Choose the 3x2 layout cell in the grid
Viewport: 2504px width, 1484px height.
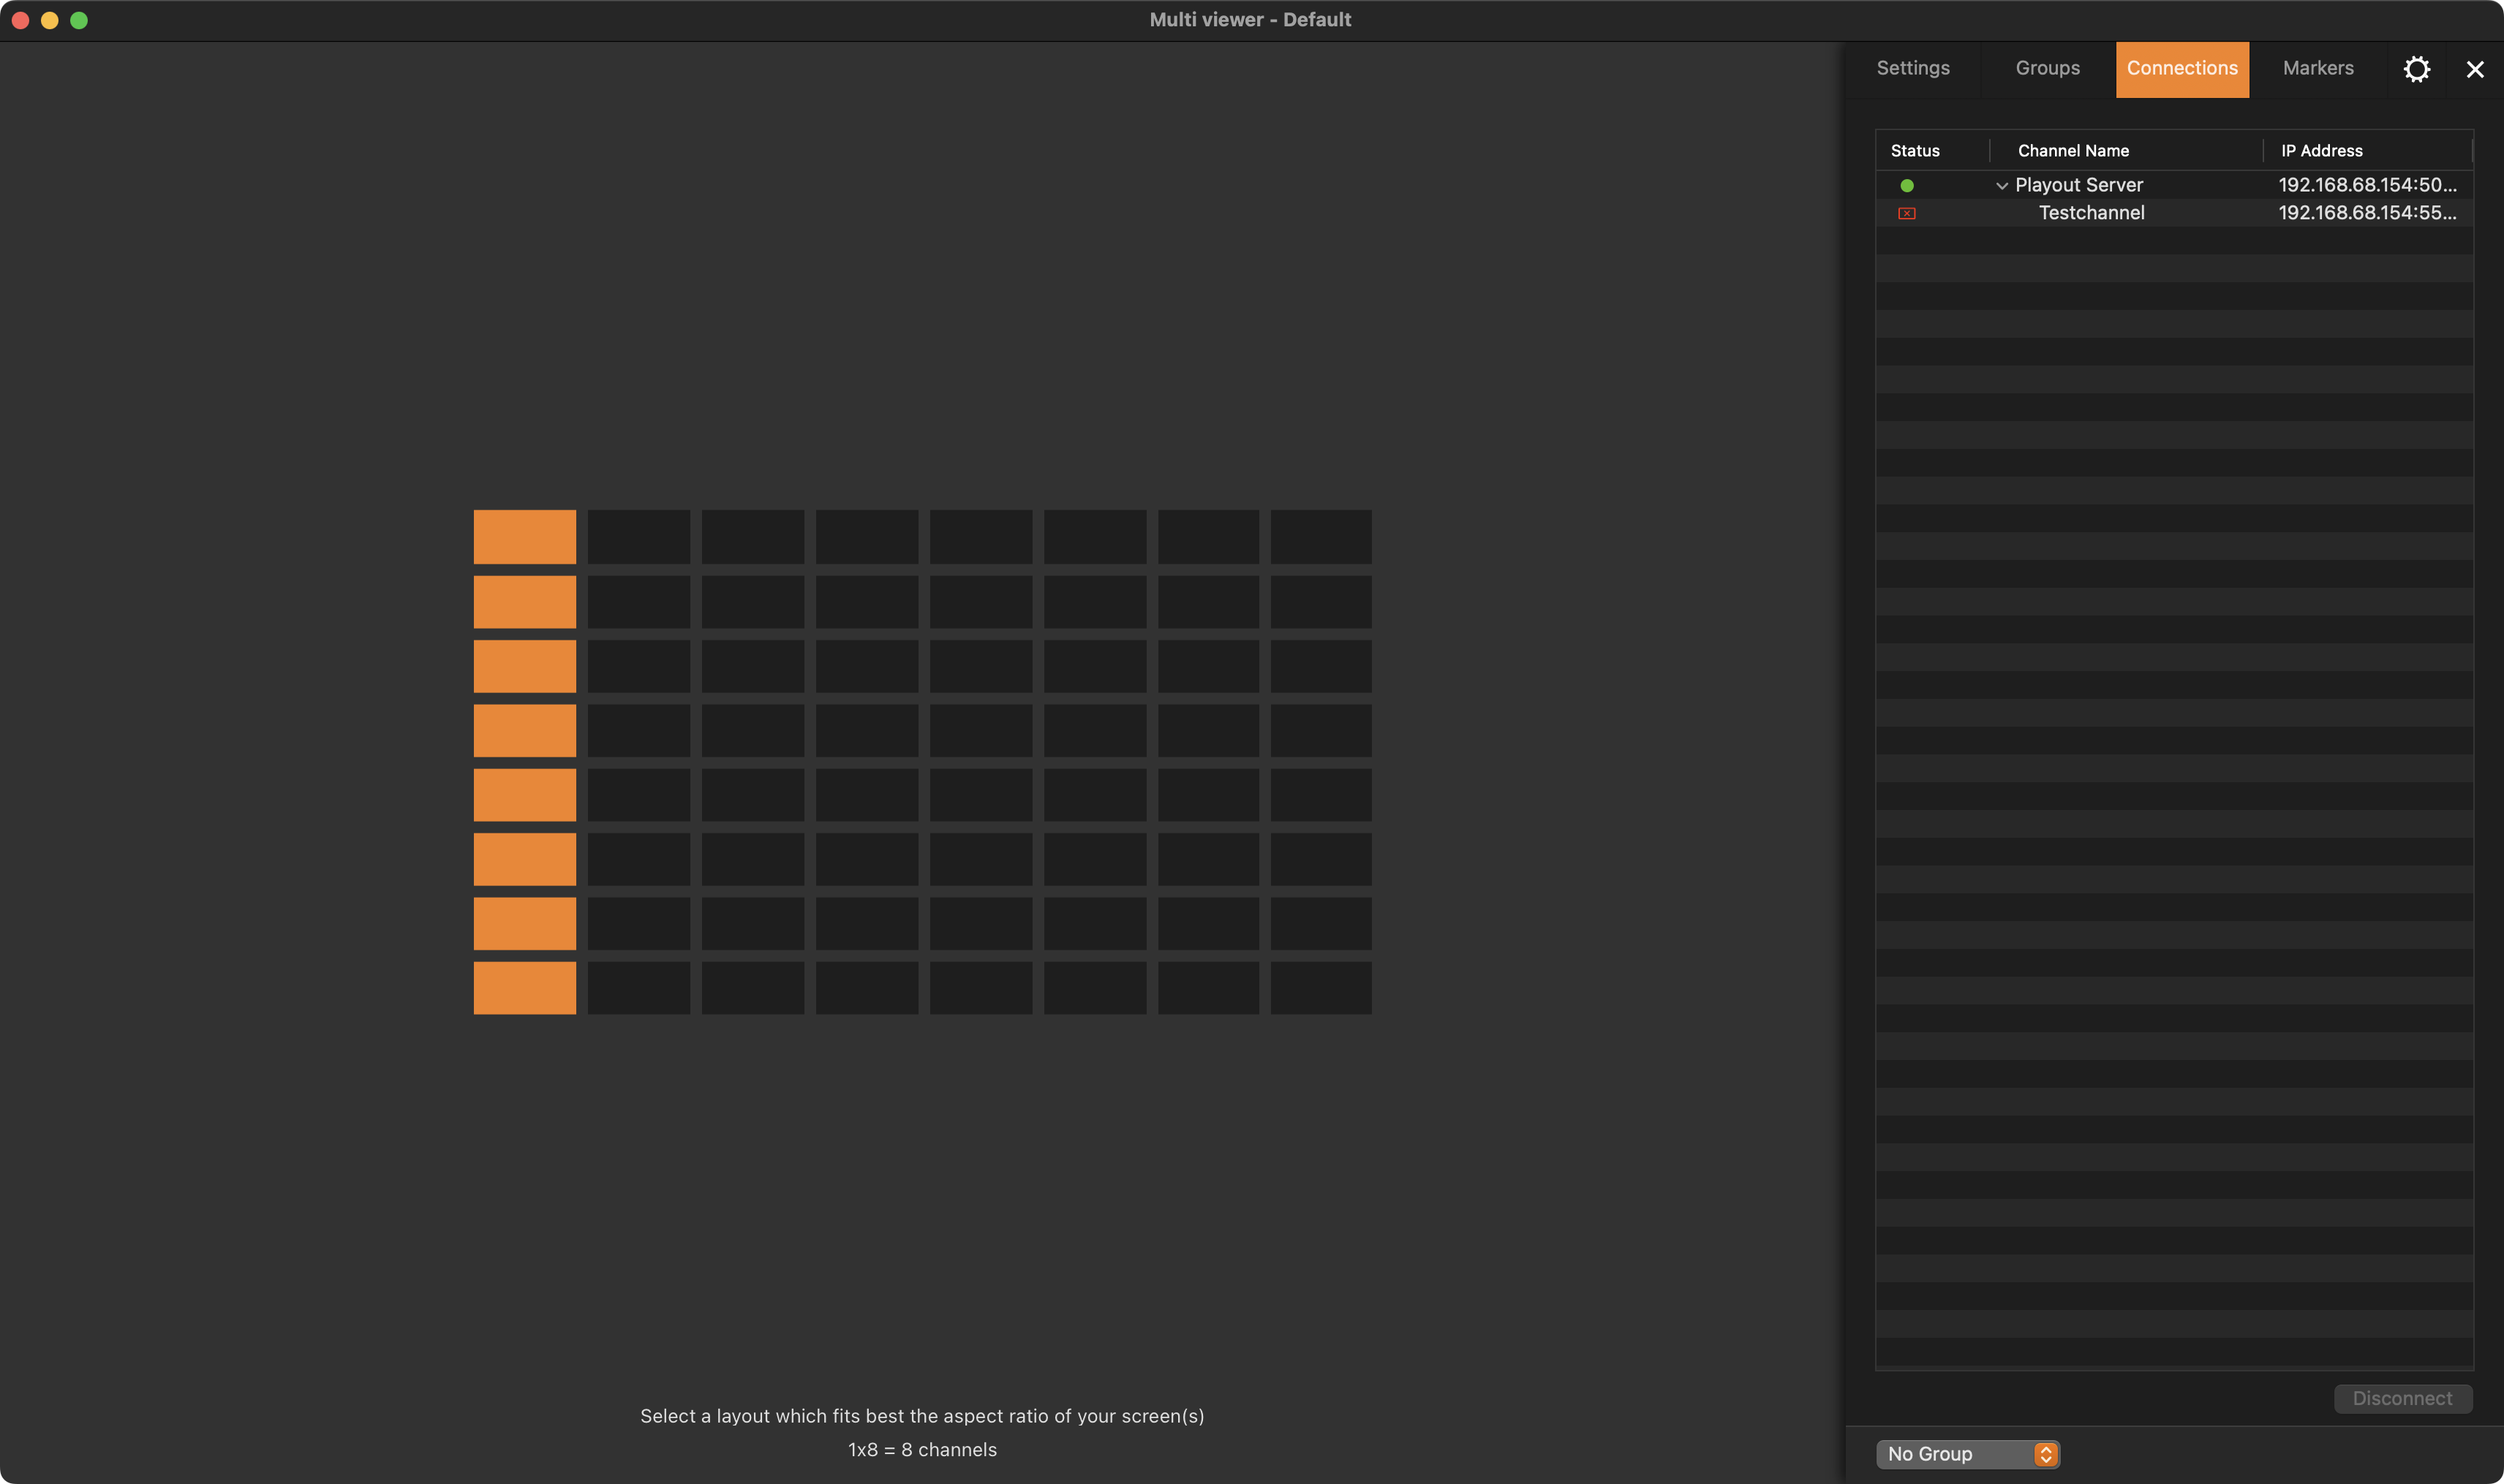pyautogui.click(x=753, y=602)
